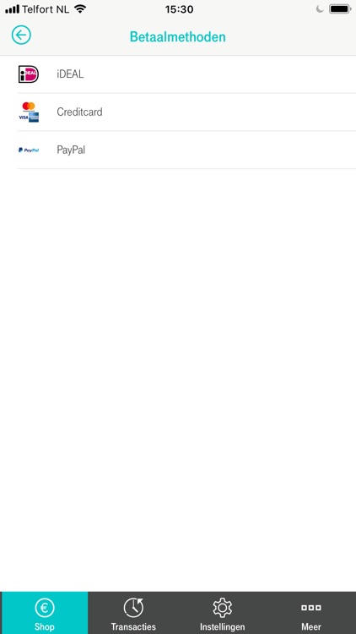Tap the PayPal logo icon
This screenshot has width=356, height=634.
[x=29, y=150]
